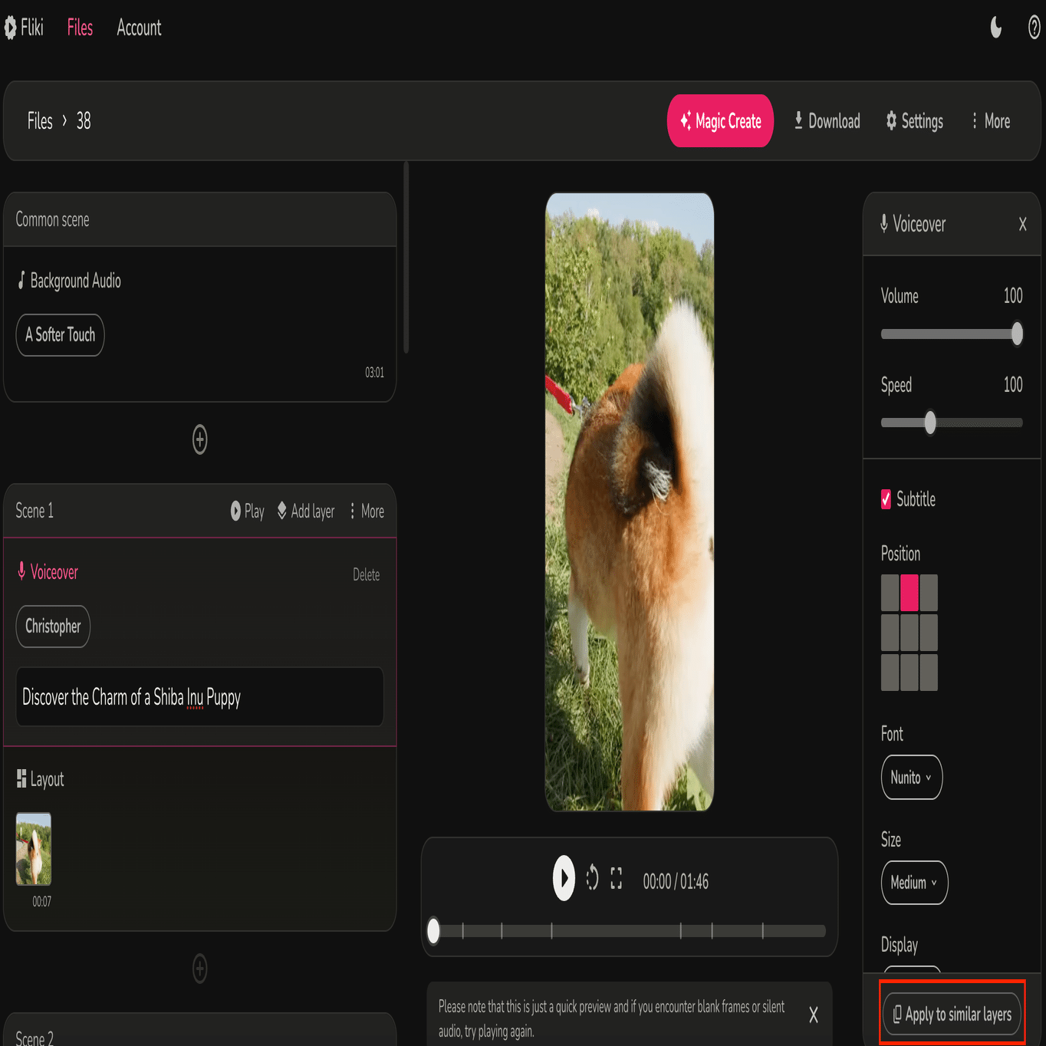Image resolution: width=1046 pixels, height=1046 pixels.
Task: Set subtitle position to bottom left
Action: (890, 673)
